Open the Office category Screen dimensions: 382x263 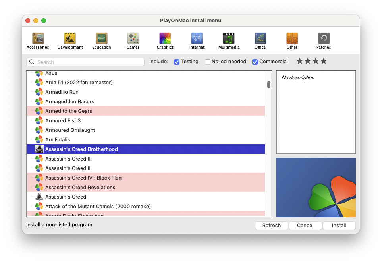point(260,41)
